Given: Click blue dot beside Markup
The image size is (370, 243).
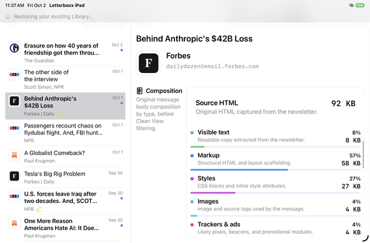Looking at the screenshot, I should [192, 156].
